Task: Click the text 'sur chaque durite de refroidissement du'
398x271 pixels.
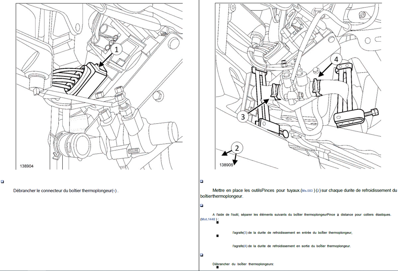Action: click(x=359, y=190)
